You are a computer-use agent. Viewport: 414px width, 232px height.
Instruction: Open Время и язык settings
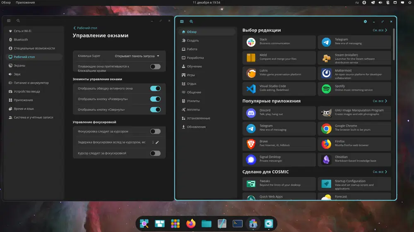[x=34, y=109]
